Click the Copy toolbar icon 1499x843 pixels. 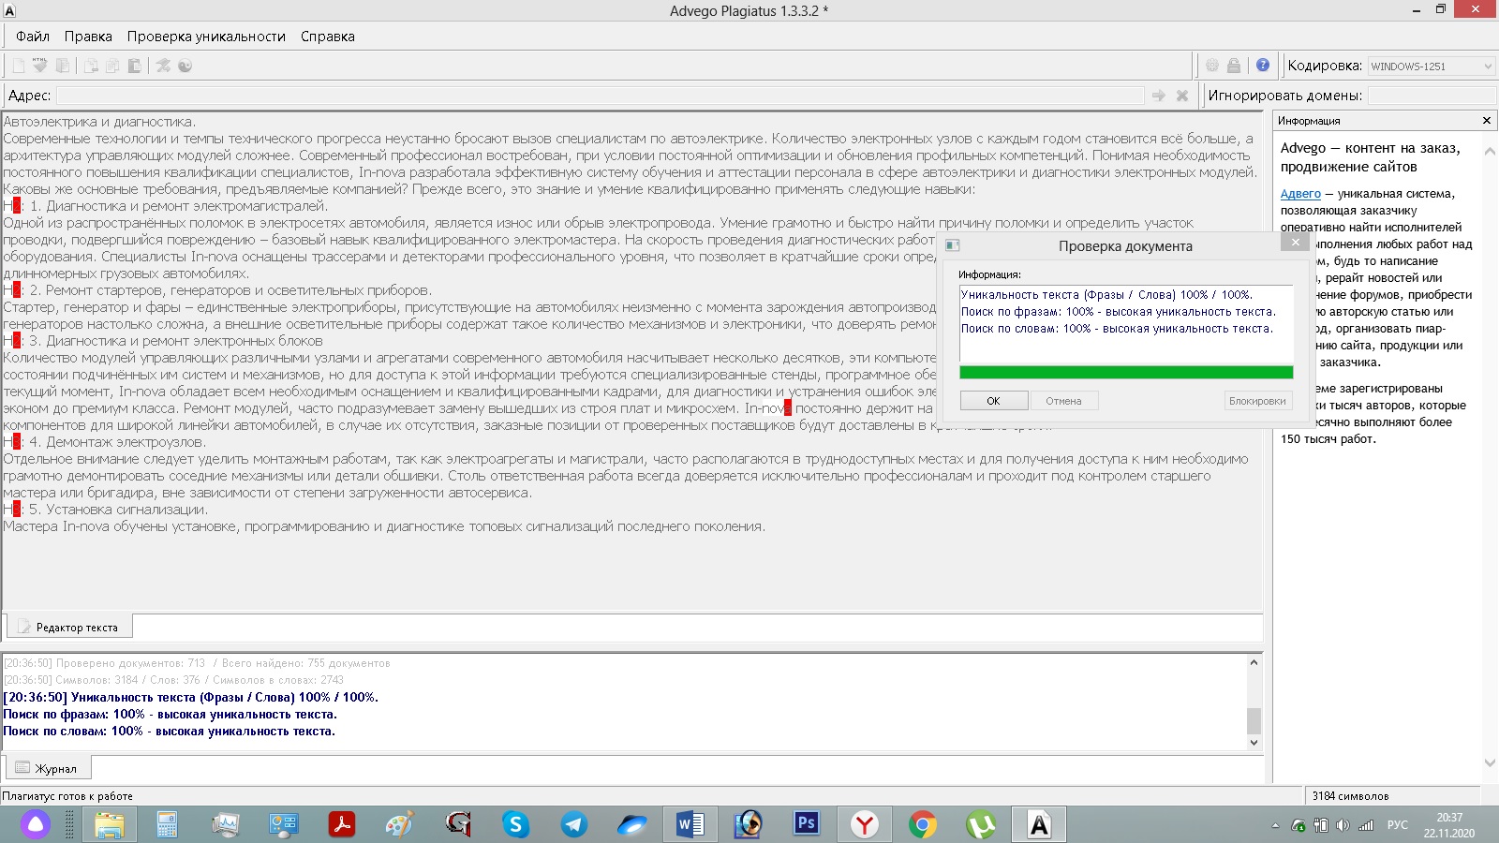[x=112, y=66]
